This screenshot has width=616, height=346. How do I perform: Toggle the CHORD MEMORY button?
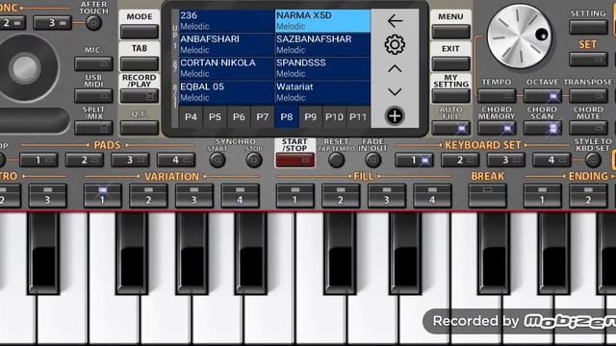click(x=497, y=128)
